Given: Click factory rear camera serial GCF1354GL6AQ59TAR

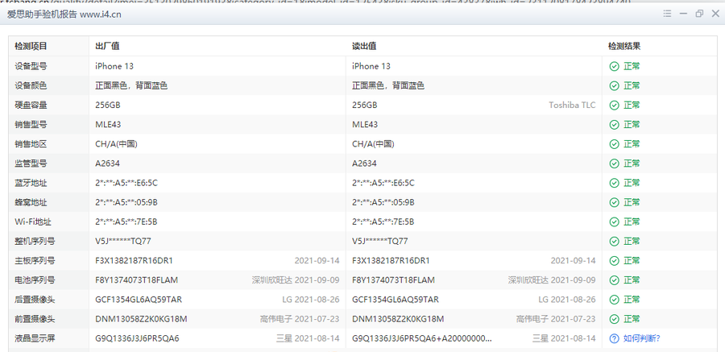Looking at the screenshot, I should [139, 300].
